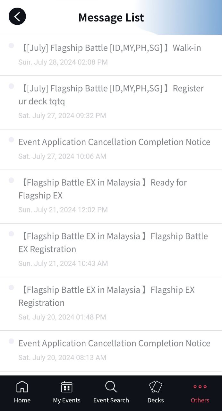Select the Event Search tab label
222x411 pixels.
pyautogui.click(x=111, y=400)
